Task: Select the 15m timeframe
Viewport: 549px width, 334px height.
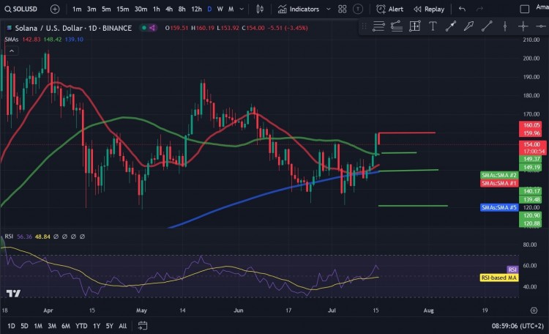Action: coord(122,9)
